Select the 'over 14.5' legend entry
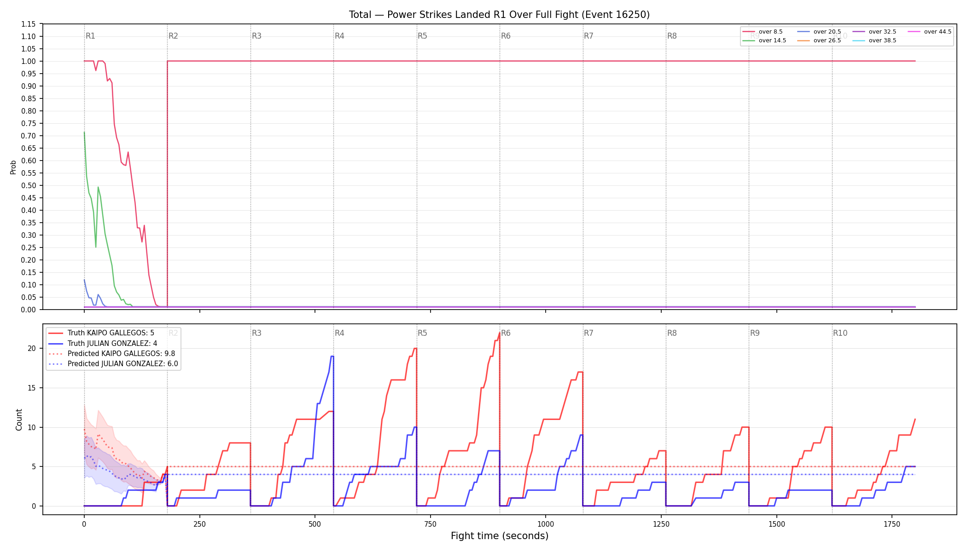Viewport: 967px width, 552px height. [764, 40]
